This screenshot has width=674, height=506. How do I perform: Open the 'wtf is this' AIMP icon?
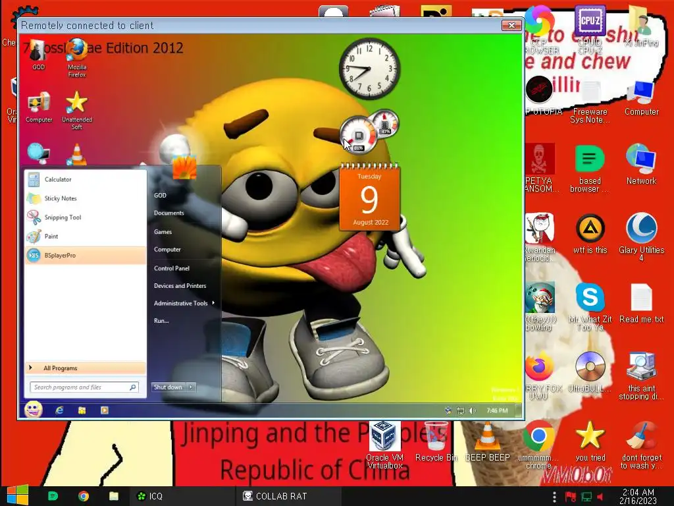click(590, 234)
